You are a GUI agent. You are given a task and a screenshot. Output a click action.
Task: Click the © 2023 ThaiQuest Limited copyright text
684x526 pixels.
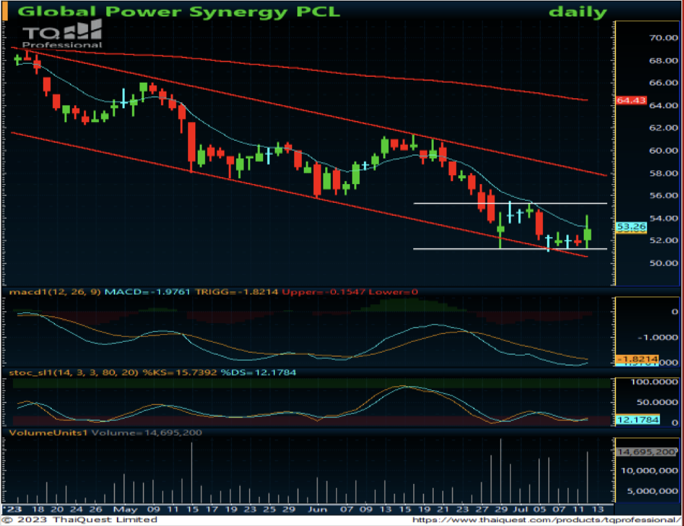click(80, 520)
